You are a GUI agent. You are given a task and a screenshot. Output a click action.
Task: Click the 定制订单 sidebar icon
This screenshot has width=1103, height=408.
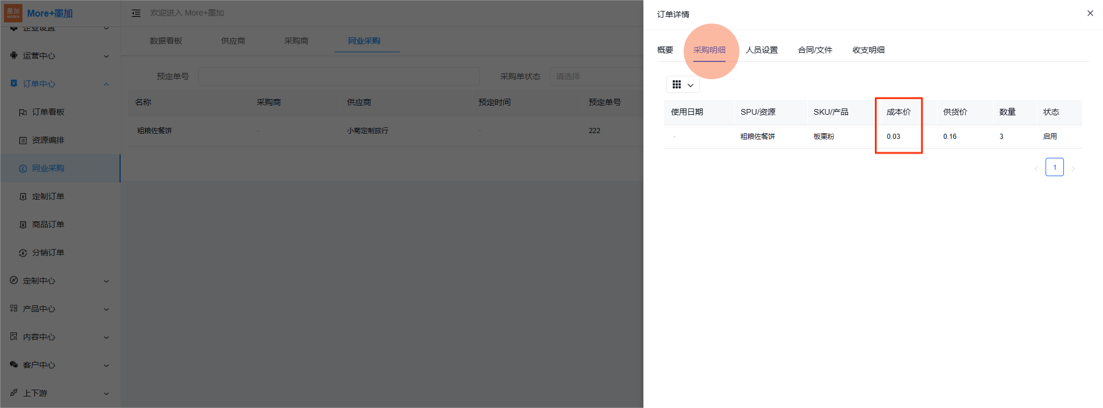click(23, 196)
